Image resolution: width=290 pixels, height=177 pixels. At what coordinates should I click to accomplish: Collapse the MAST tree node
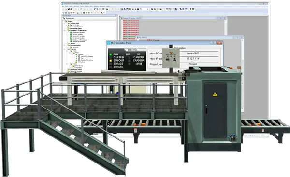point(70,53)
